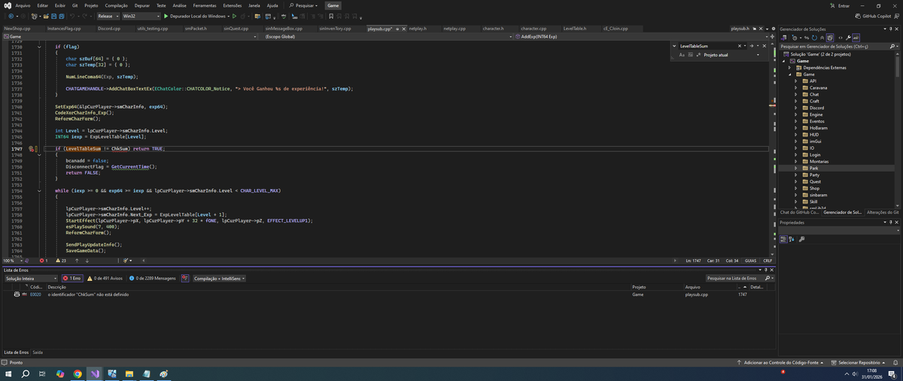Open the Depurar menu

pos(141,5)
